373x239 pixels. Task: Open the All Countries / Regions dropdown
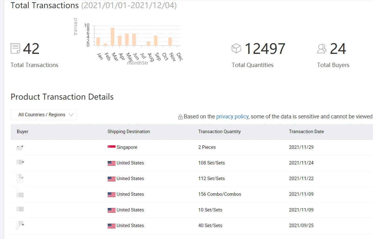[x=44, y=115]
